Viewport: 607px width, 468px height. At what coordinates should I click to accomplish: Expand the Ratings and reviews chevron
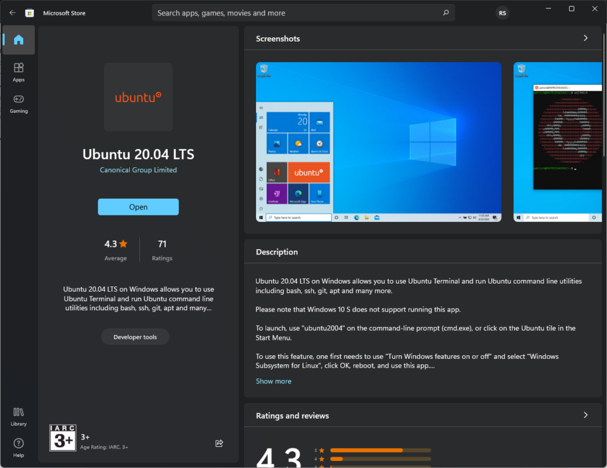(585, 415)
